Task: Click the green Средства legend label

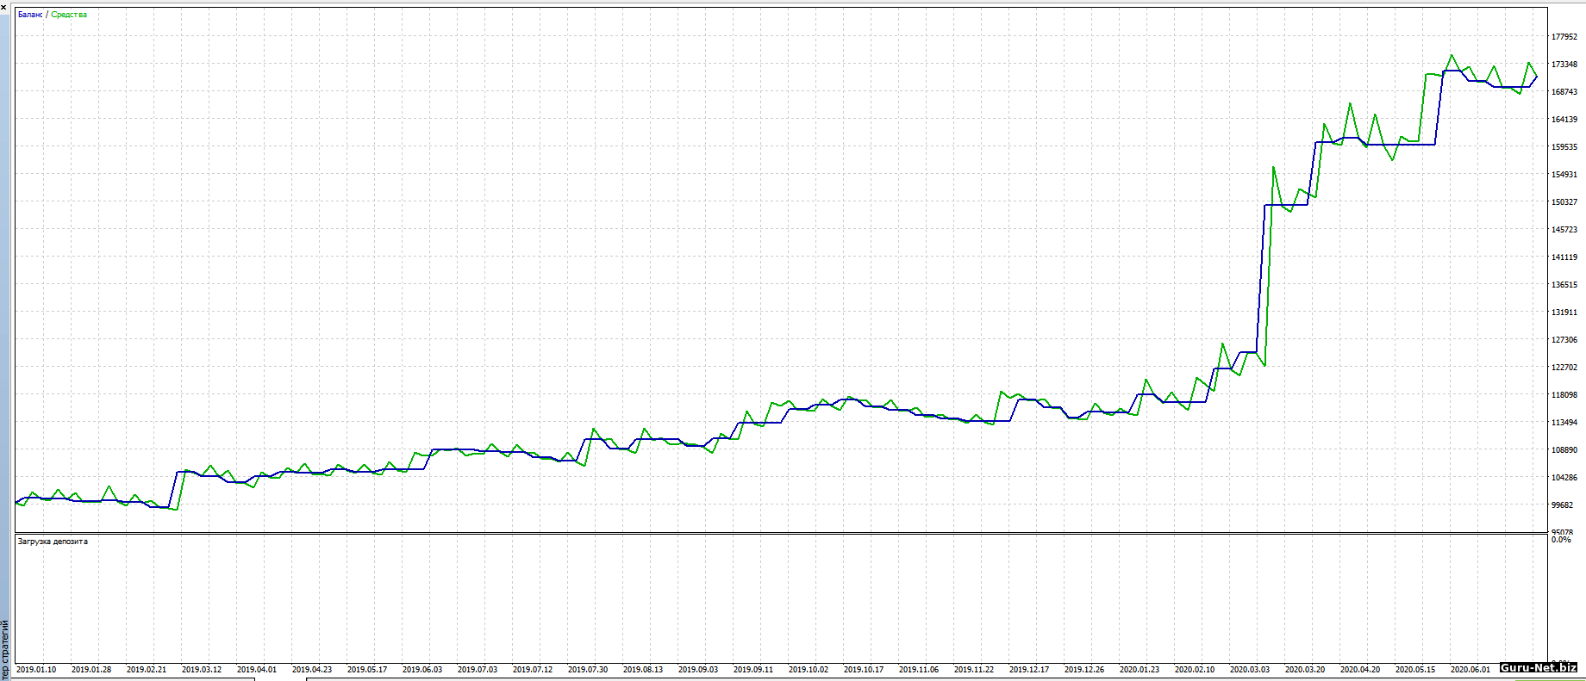Action: [69, 15]
